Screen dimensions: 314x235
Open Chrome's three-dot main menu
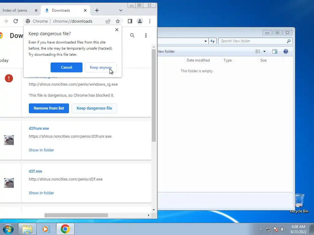150,21
